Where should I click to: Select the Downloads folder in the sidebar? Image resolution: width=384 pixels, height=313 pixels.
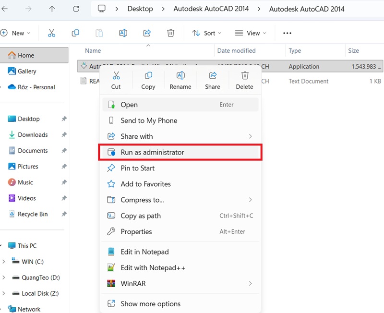click(x=33, y=134)
